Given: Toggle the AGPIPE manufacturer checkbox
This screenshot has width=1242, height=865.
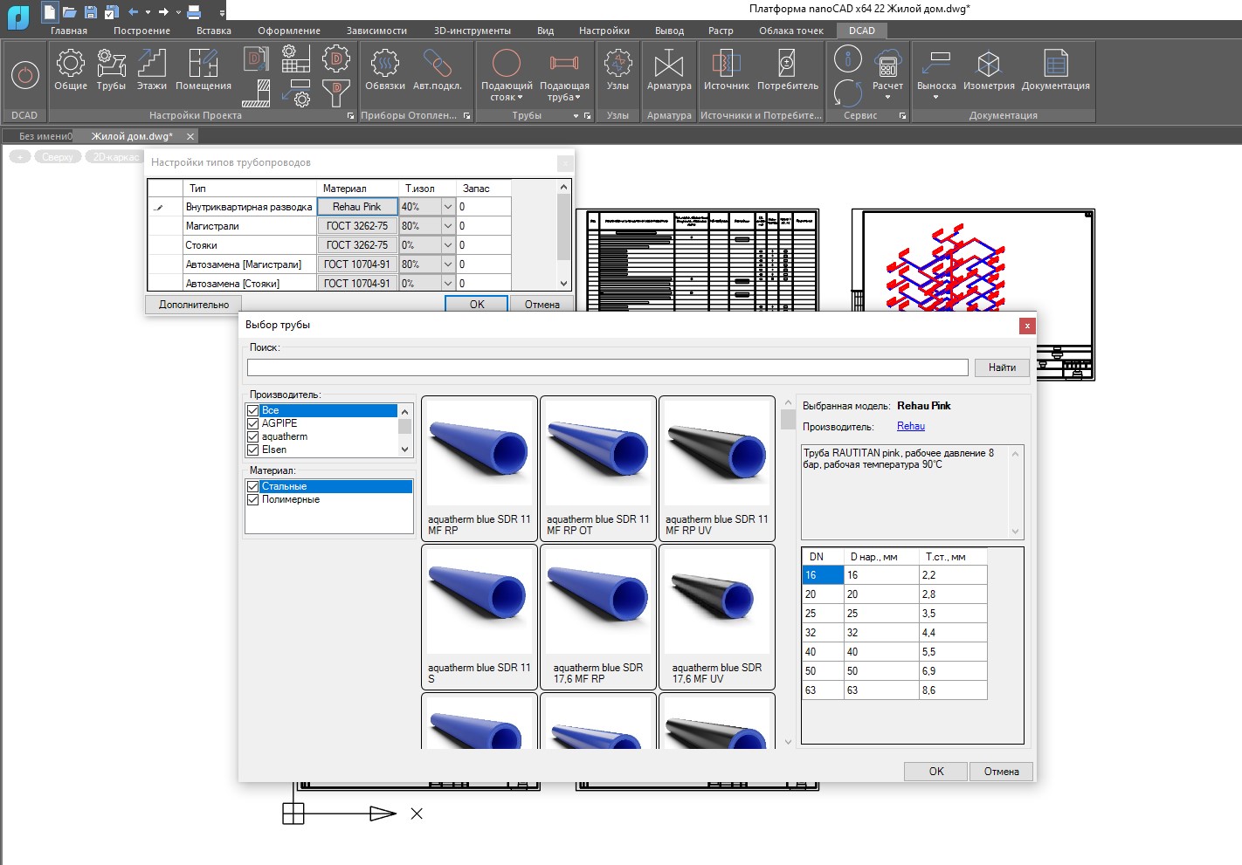Looking at the screenshot, I should point(253,423).
